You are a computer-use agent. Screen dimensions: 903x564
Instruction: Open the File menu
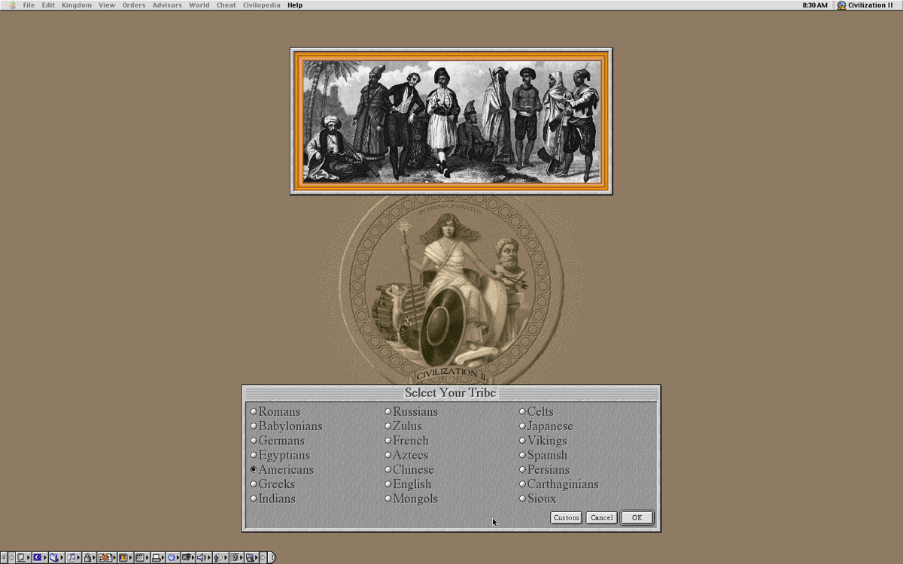(x=29, y=5)
